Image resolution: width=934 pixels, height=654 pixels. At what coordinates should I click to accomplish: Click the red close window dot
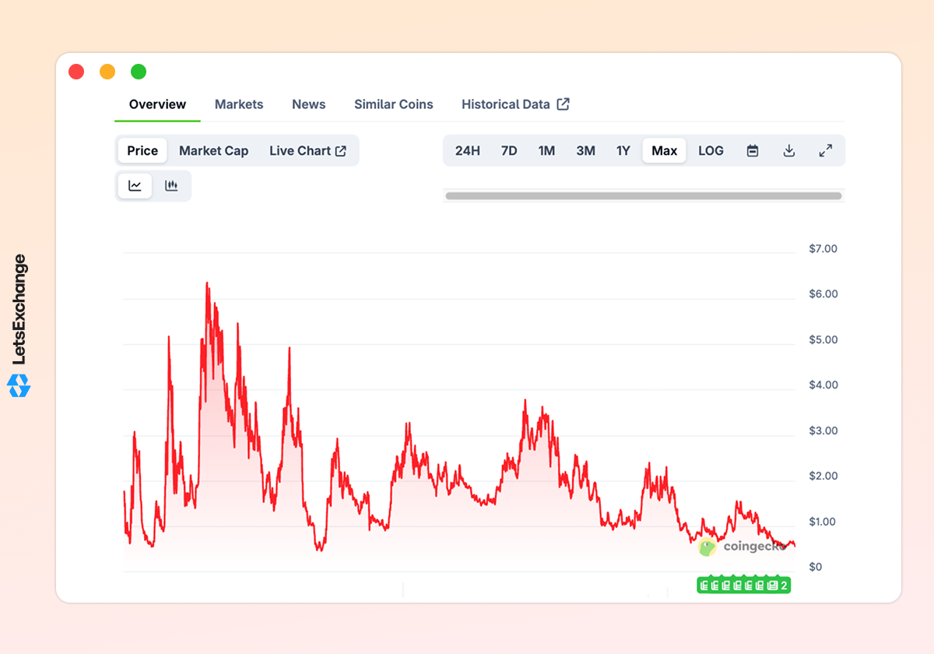click(x=76, y=72)
